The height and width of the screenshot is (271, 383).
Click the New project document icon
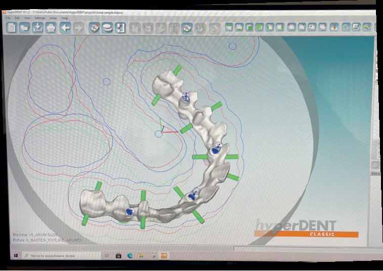coord(11,28)
